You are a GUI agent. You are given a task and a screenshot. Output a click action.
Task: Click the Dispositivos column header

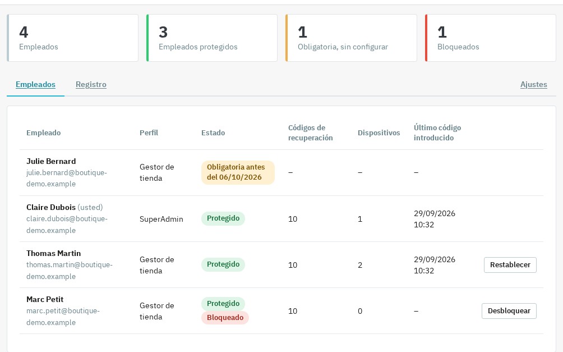coord(379,132)
